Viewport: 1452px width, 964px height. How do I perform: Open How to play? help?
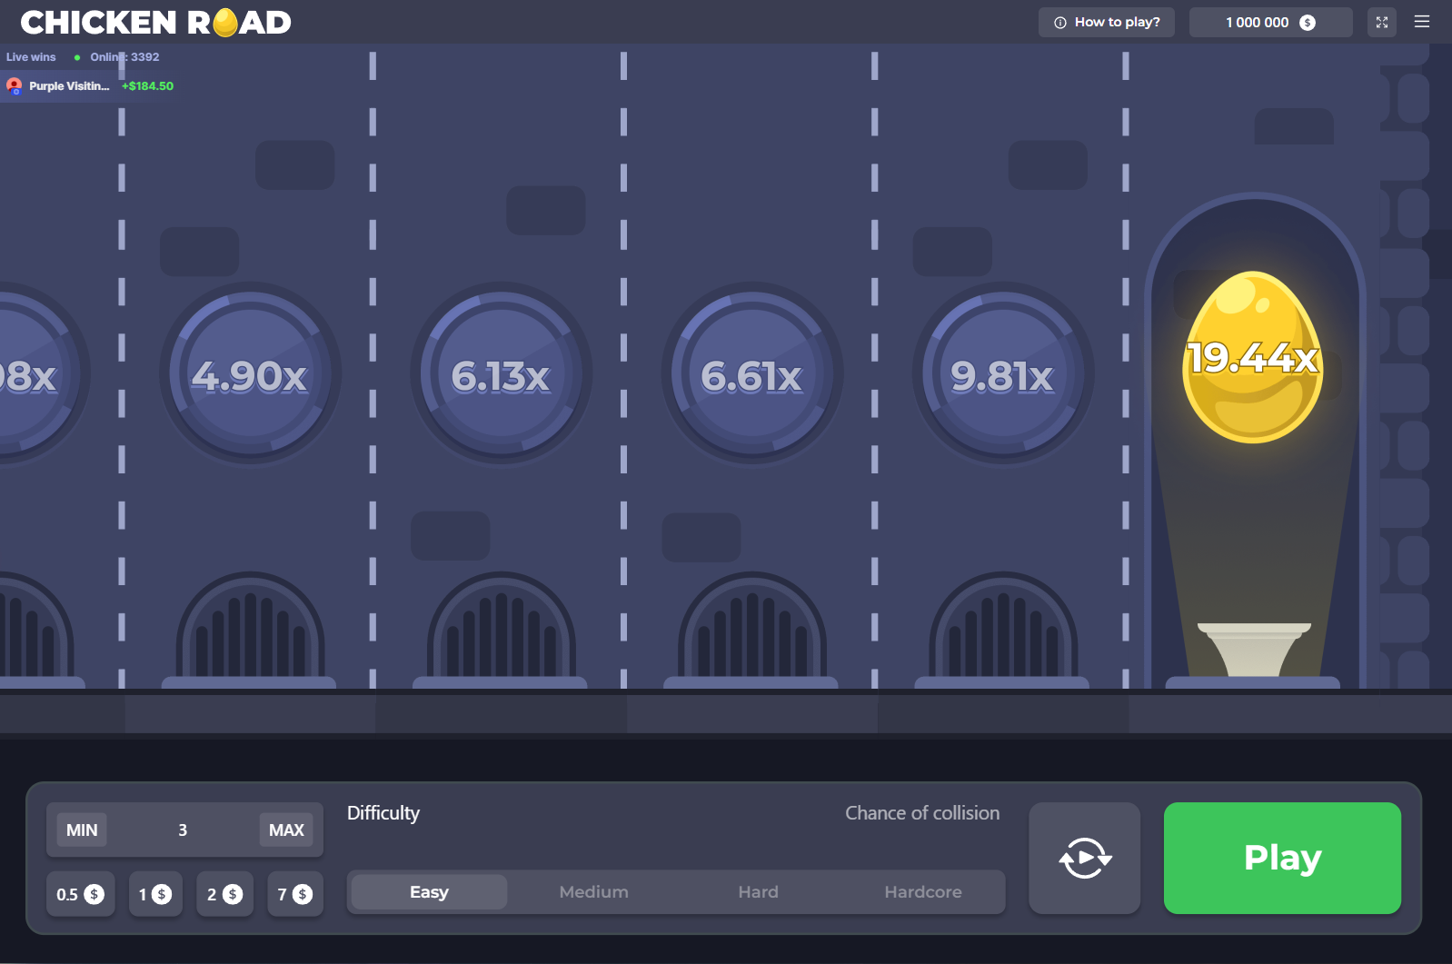(1106, 22)
